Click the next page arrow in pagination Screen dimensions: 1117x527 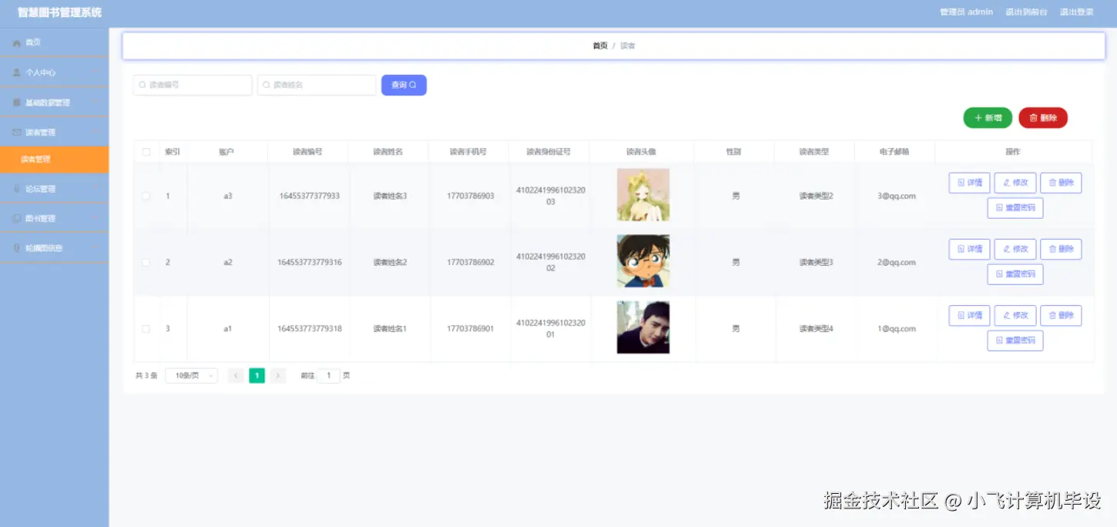(x=278, y=375)
